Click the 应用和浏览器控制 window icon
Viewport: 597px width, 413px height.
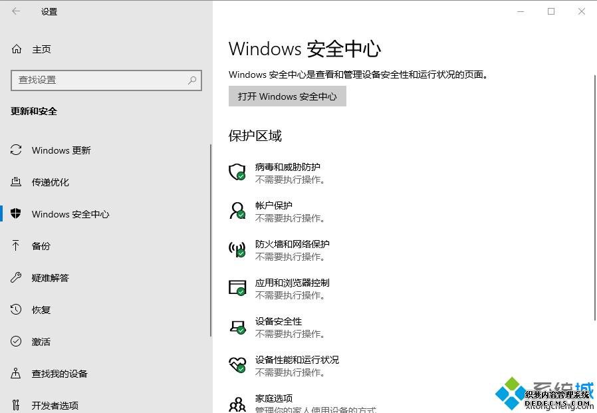(x=237, y=288)
